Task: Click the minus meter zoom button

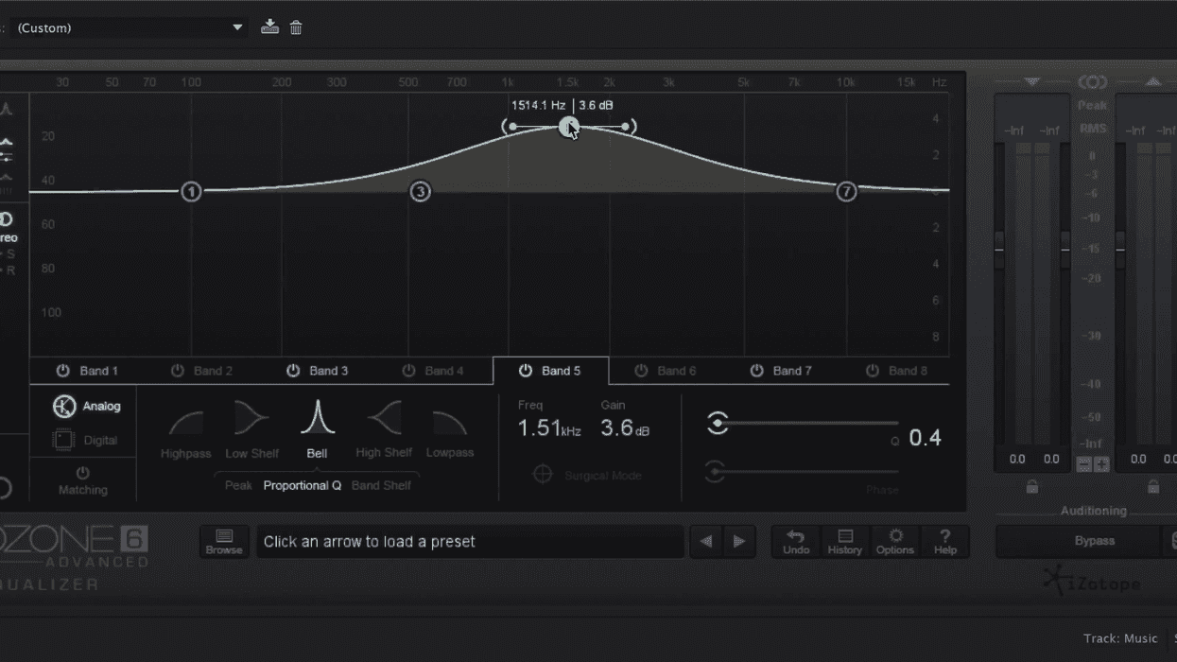Action: [1084, 464]
